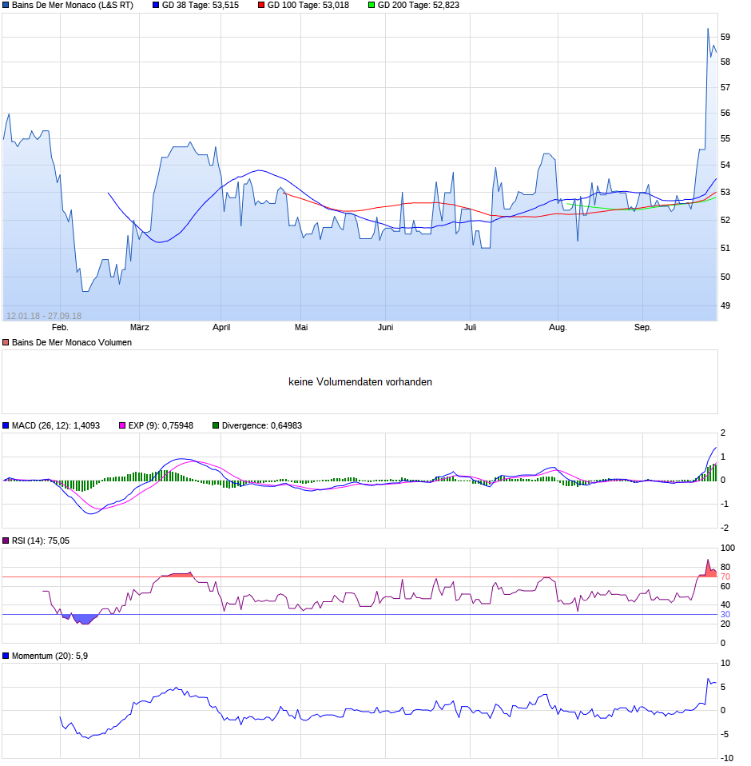Toggle the Momentum (20) legend square
The width and height of the screenshot is (751, 766).
pyautogui.click(x=7, y=656)
